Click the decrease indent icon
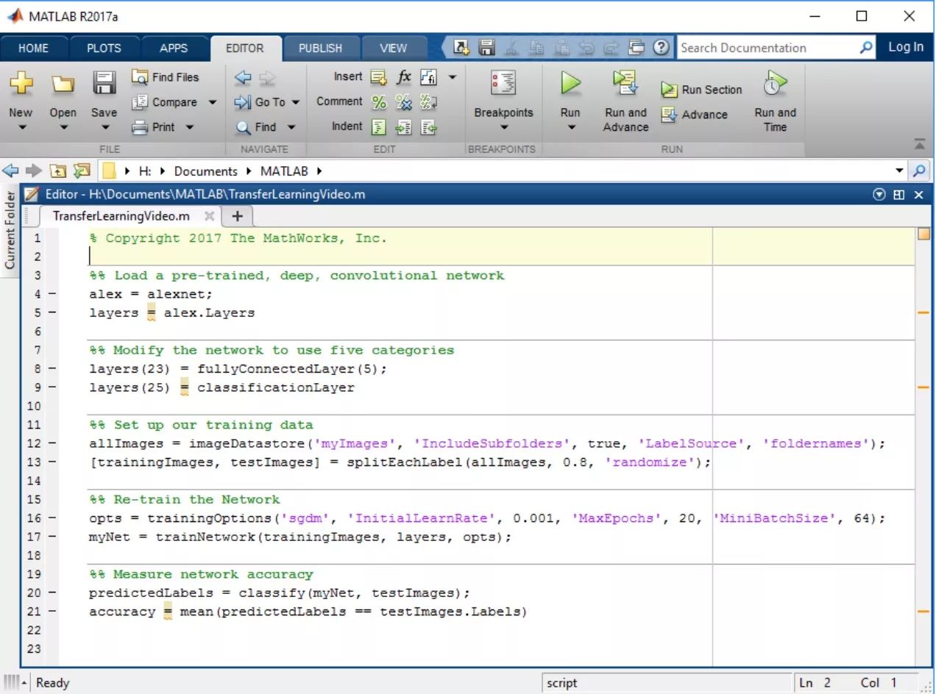Viewport: 936px width, 694px height. (x=428, y=127)
